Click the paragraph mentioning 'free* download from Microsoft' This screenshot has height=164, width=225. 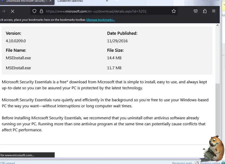104,85
